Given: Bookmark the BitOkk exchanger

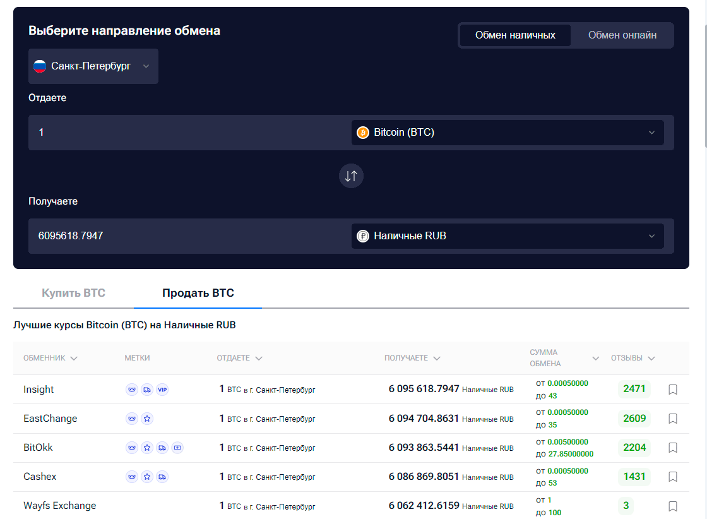Looking at the screenshot, I should pyautogui.click(x=673, y=448).
